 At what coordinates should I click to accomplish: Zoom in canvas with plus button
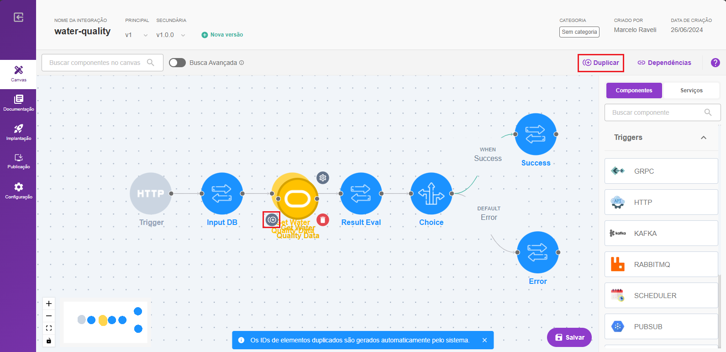click(49, 304)
